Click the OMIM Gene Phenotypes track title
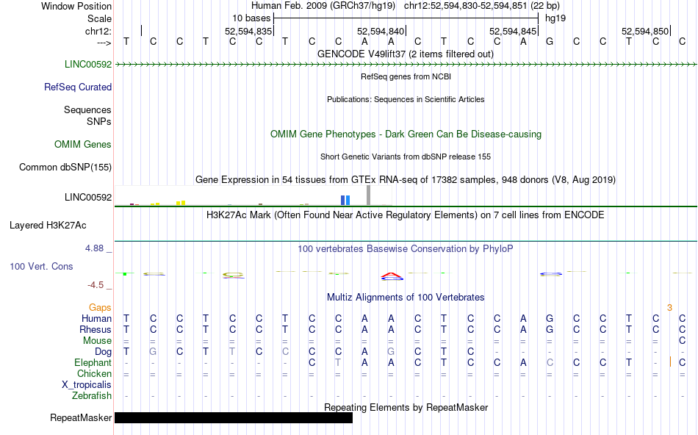Viewport: 698px width, 435px height. coord(406,134)
